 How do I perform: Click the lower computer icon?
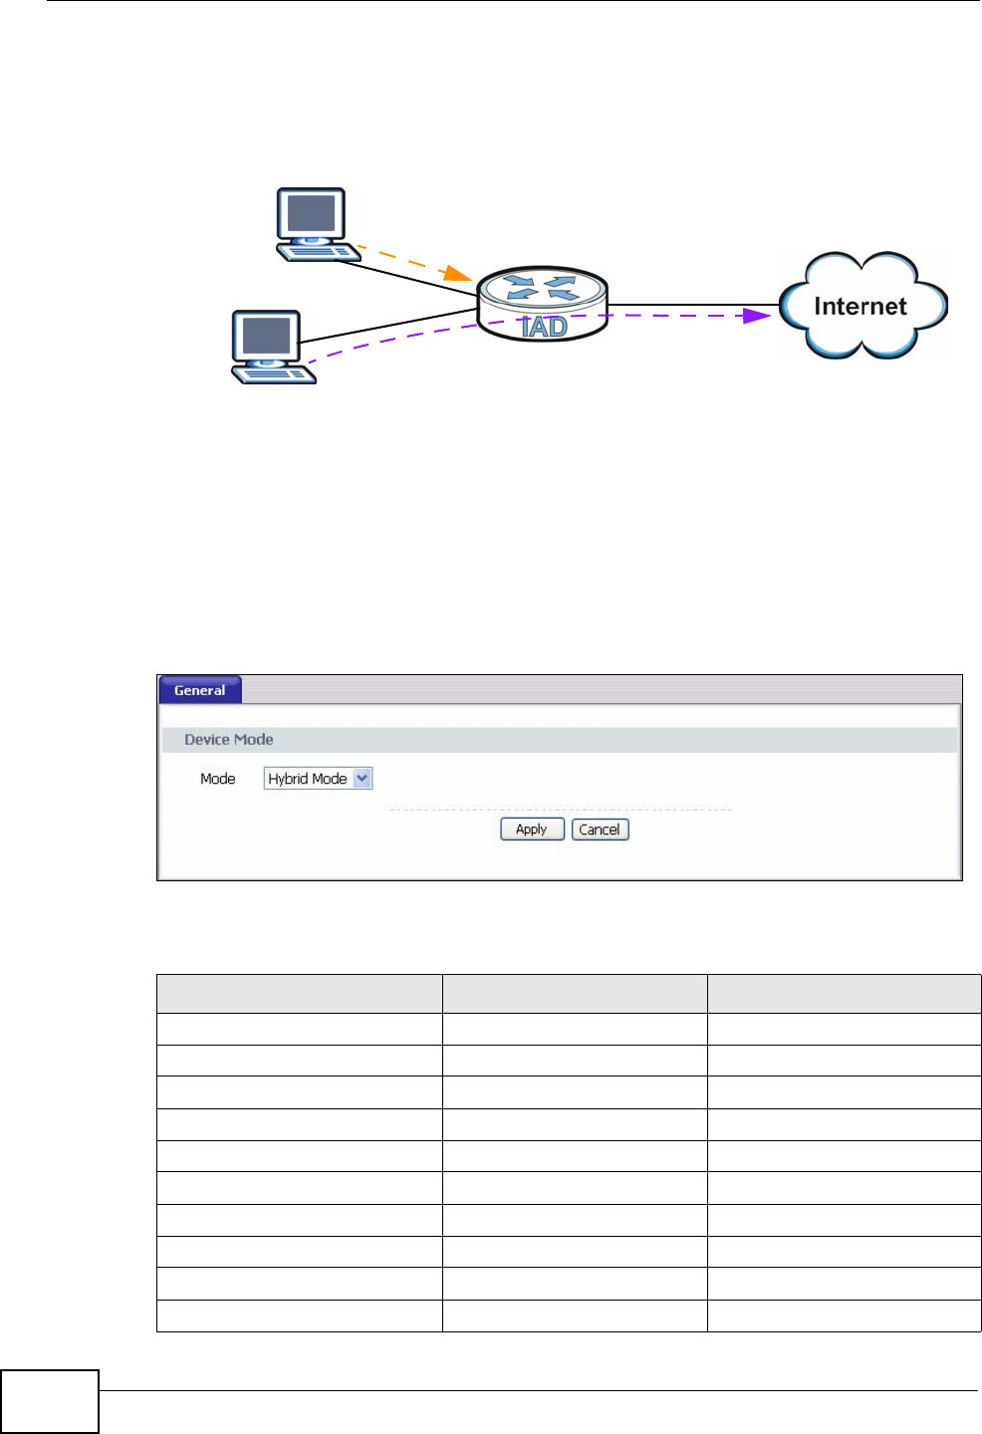[273, 347]
